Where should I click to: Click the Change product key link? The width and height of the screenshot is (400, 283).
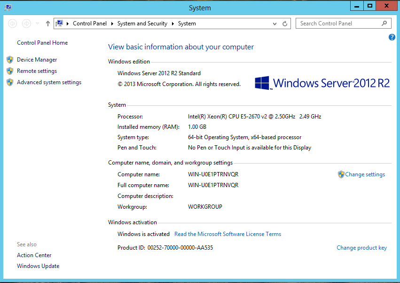361,248
